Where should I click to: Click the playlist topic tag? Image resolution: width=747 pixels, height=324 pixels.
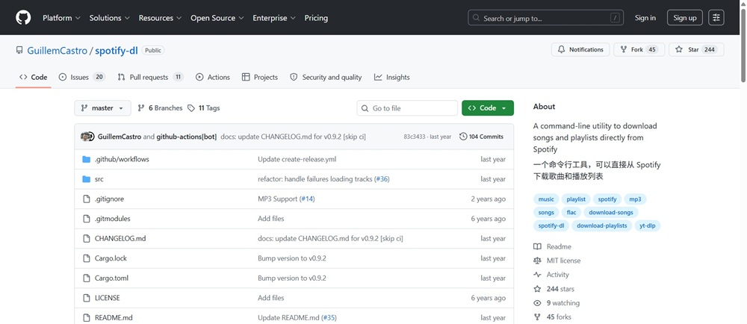pyautogui.click(x=576, y=199)
